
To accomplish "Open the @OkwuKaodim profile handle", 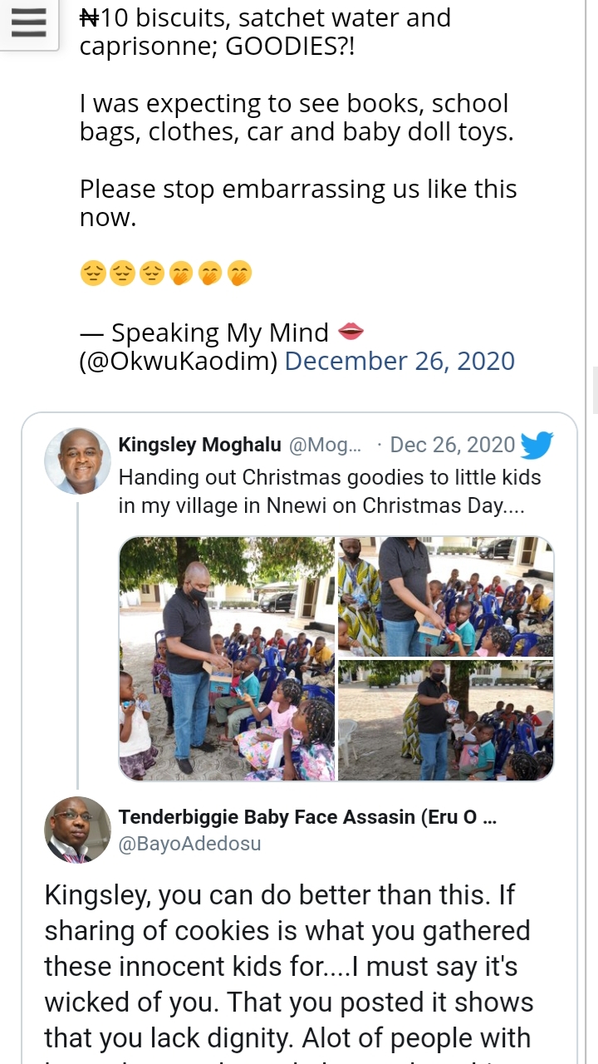I will click(179, 361).
